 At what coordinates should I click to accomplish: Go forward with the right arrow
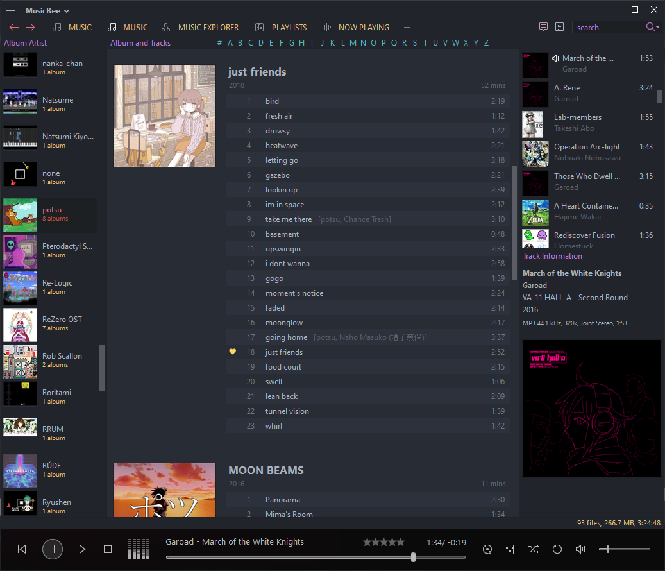click(30, 27)
